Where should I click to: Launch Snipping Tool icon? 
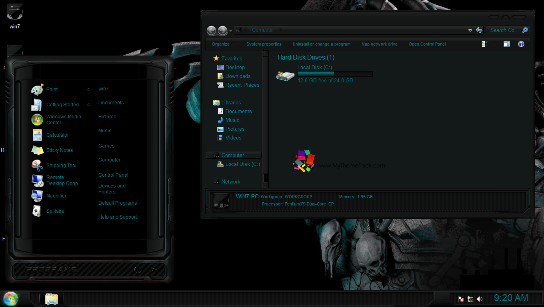coord(37,165)
